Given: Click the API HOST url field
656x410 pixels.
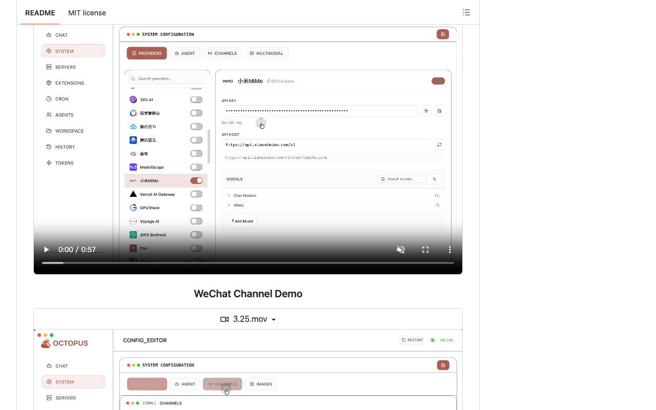Looking at the screenshot, I should tap(326, 145).
